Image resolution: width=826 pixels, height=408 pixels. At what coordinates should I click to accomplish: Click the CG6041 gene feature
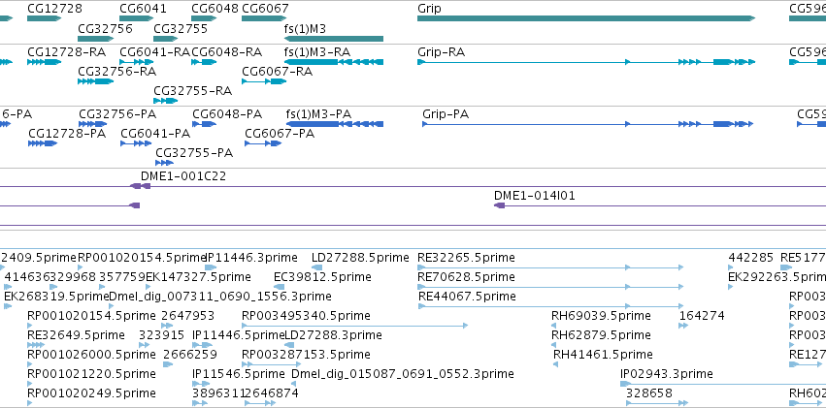click(136, 18)
